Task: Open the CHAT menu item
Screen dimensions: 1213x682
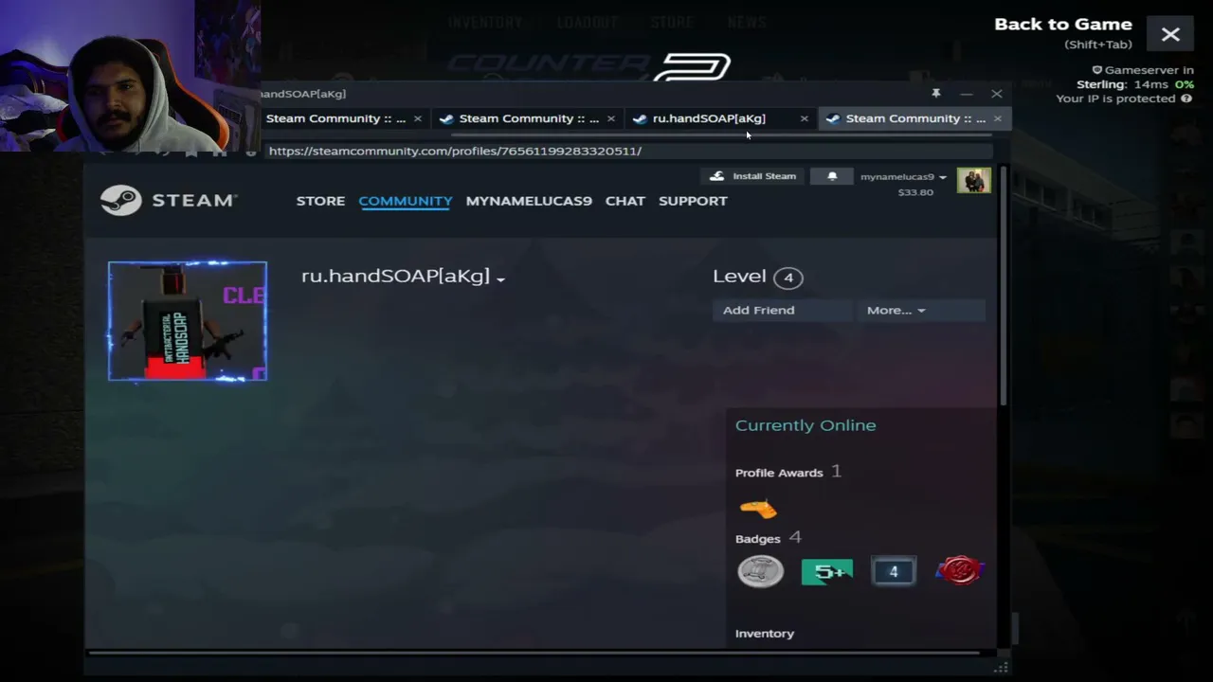Action: tap(625, 201)
